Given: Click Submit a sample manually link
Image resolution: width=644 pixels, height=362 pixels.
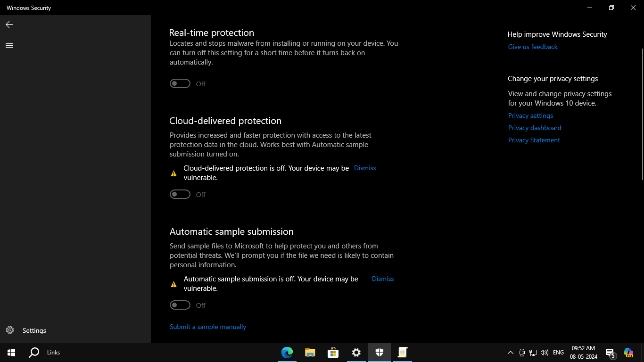Looking at the screenshot, I should click(x=208, y=327).
